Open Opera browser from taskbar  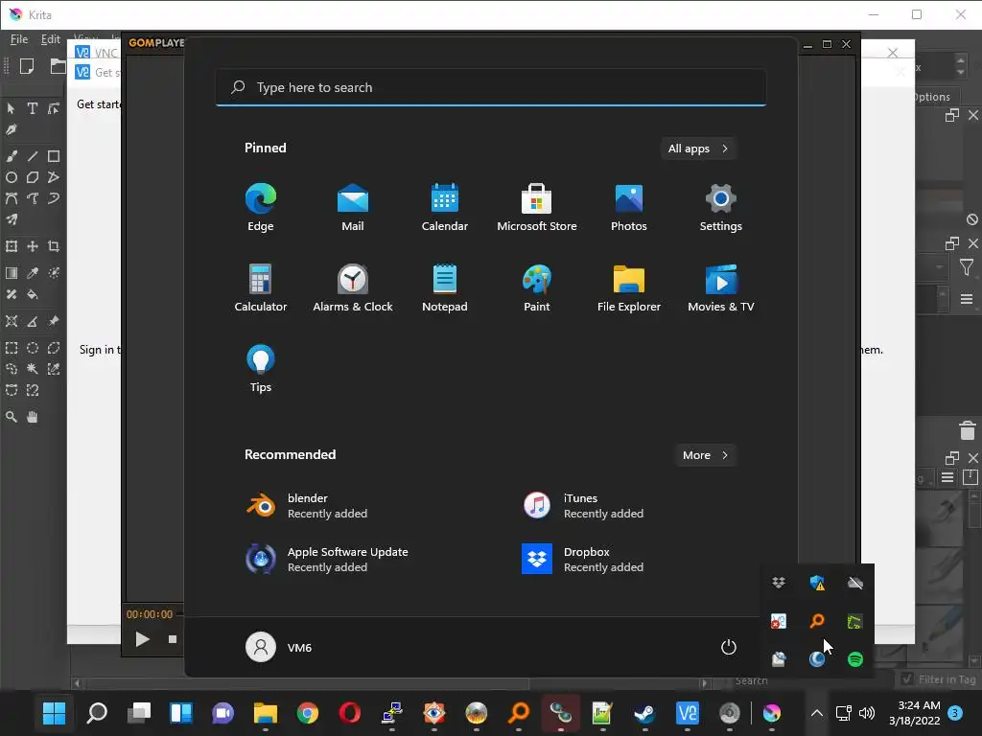pyautogui.click(x=349, y=713)
